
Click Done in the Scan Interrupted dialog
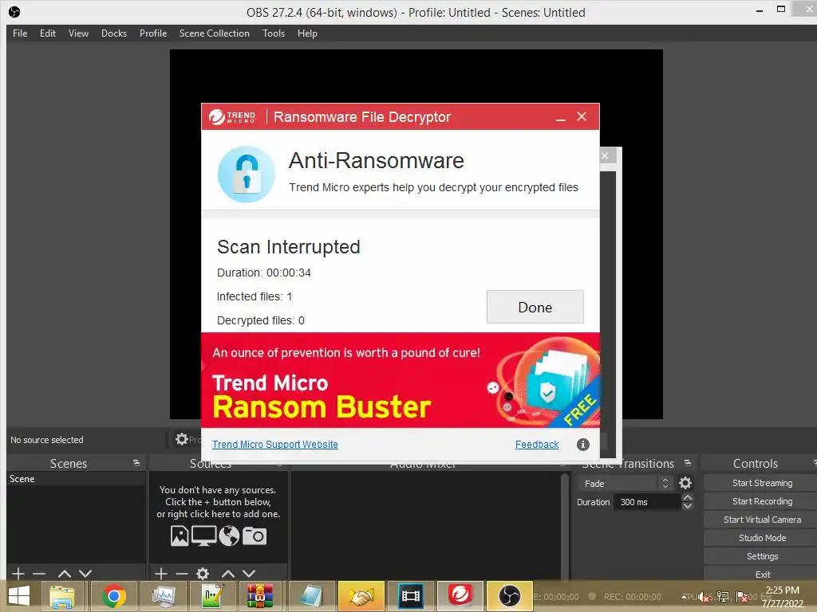535,307
